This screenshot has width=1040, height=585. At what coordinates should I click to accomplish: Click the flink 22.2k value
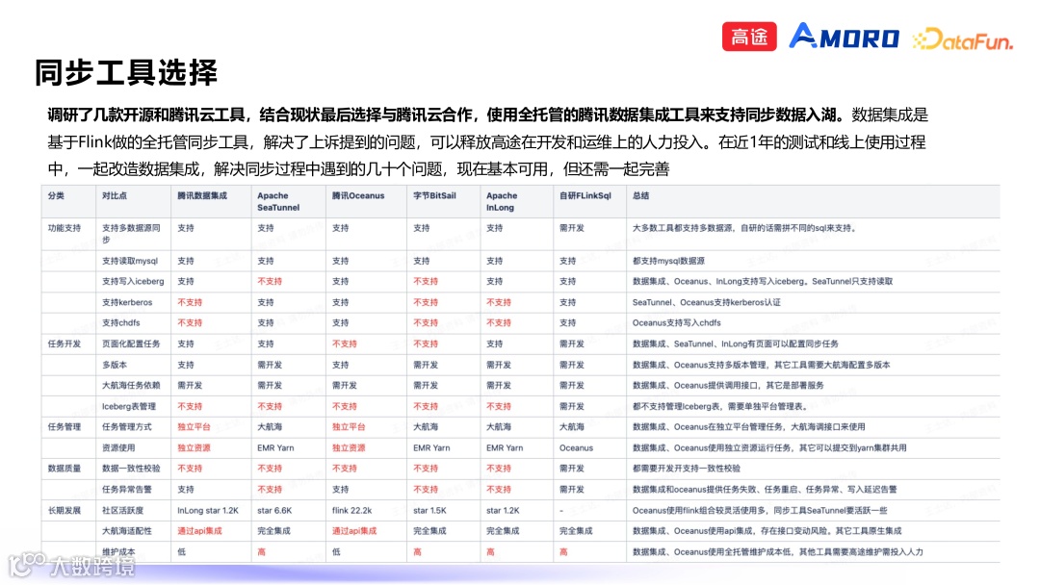tap(351, 510)
